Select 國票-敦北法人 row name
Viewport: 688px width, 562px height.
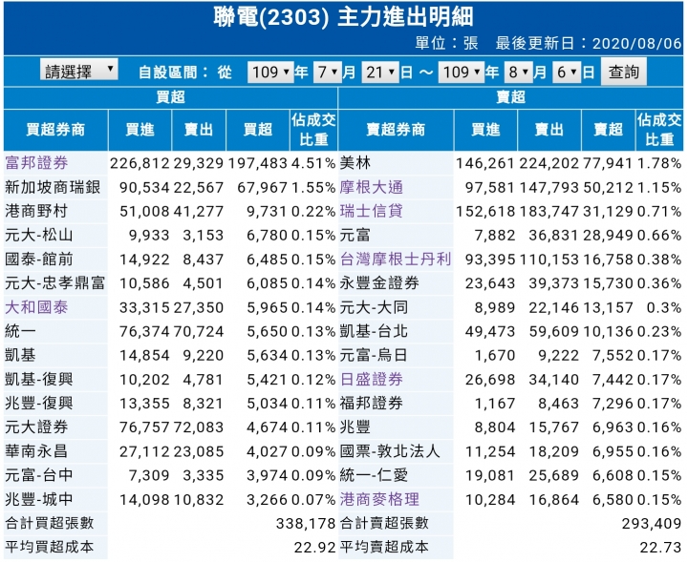pyautogui.click(x=390, y=451)
